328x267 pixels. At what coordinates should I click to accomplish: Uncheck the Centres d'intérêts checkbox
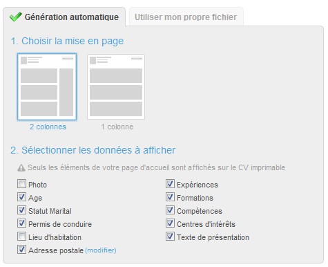click(x=170, y=223)
